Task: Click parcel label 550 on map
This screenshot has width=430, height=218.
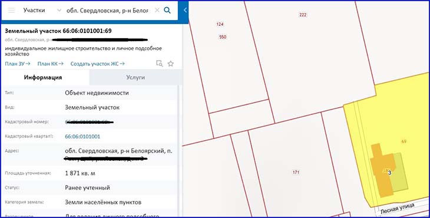Action: point(223,37)
